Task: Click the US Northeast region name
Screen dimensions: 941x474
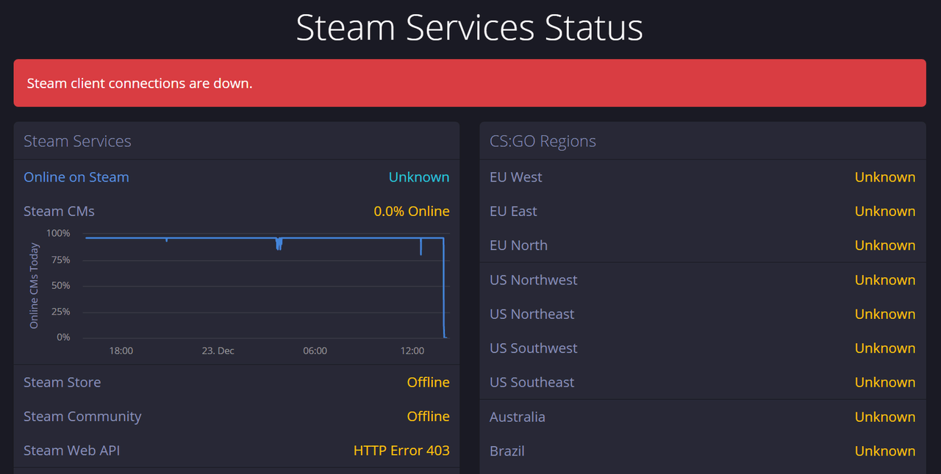Action: click(532, 314)
